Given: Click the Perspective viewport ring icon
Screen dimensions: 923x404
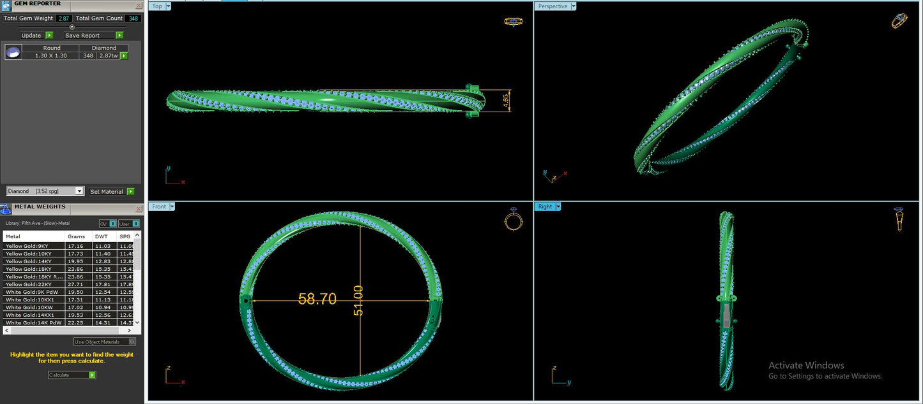Looking at the screenshot, I should tap(899, 20).
